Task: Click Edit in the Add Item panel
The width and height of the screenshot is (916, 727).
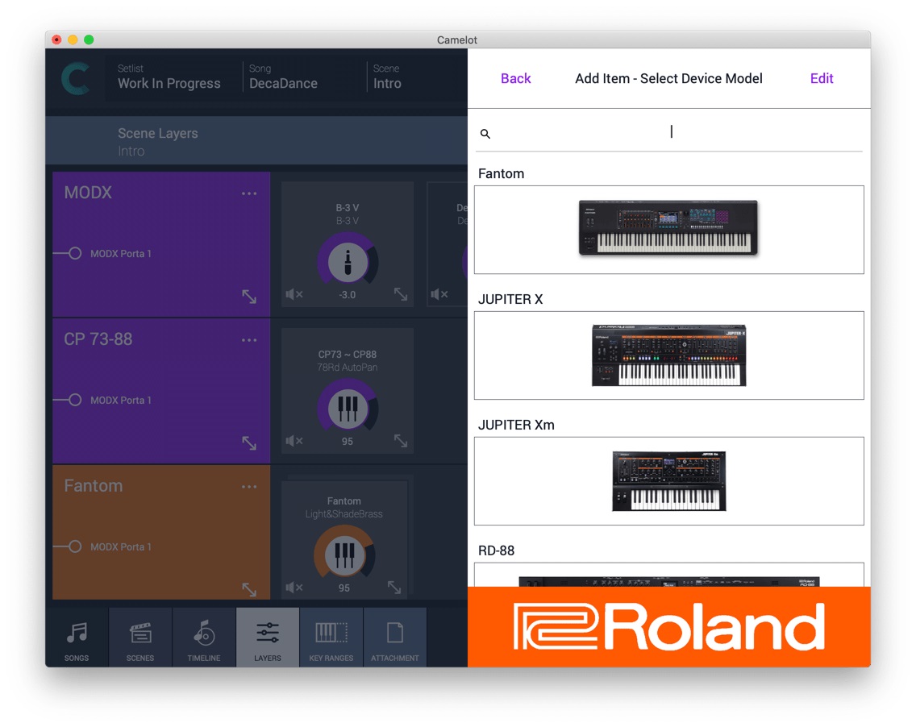Action: 822,79
